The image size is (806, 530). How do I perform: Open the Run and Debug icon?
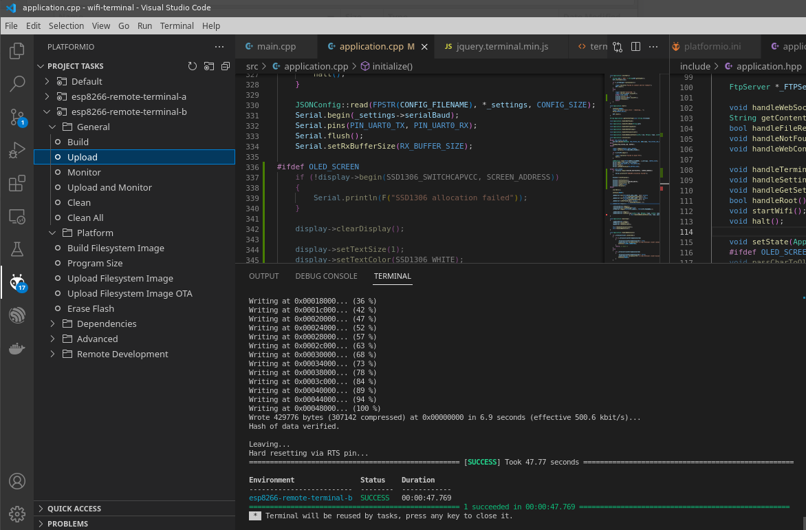click(x=17, y=150)
